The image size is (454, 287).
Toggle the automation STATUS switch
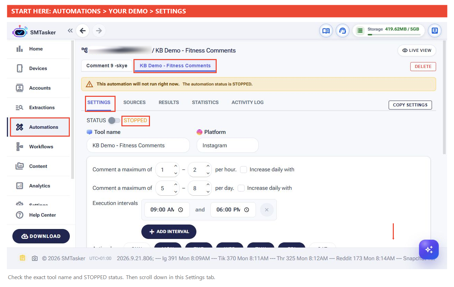click(x=114, y=120)
